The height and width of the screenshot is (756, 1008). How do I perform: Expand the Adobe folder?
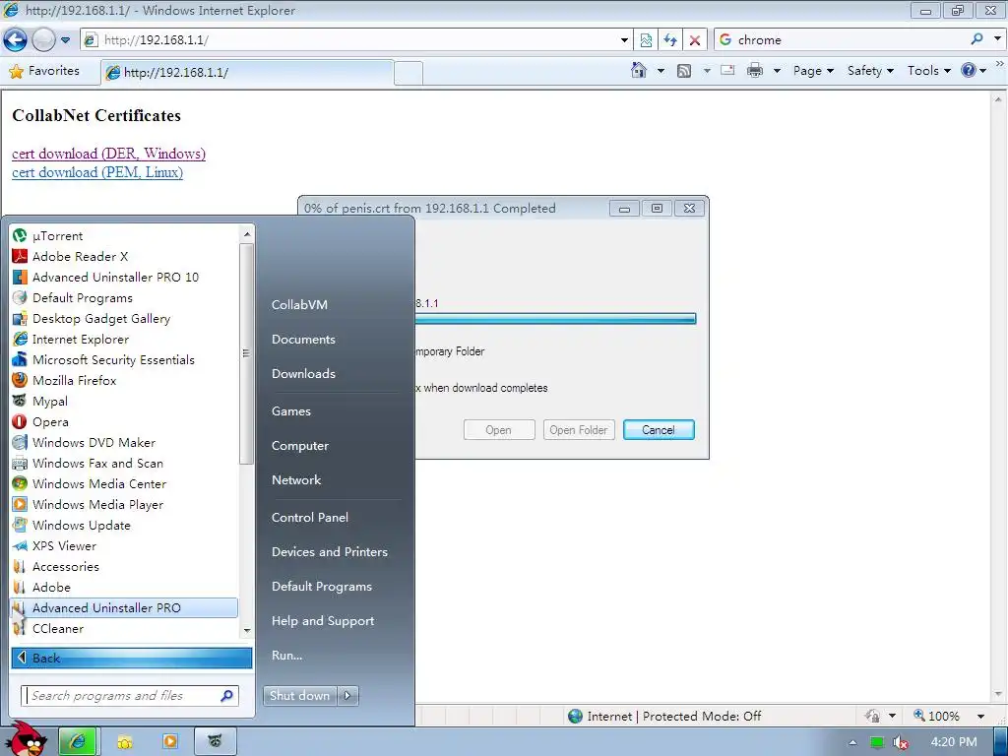point(123,587)
